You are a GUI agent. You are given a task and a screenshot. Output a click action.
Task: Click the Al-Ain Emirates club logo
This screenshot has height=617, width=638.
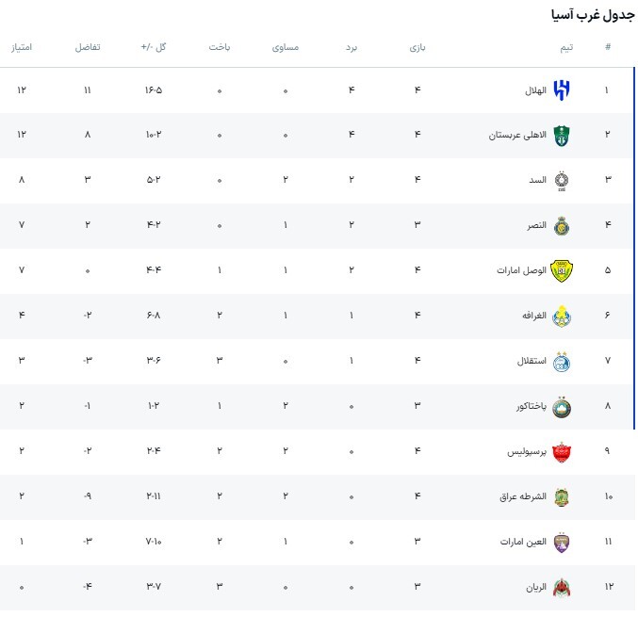click(x=562, y=542)
